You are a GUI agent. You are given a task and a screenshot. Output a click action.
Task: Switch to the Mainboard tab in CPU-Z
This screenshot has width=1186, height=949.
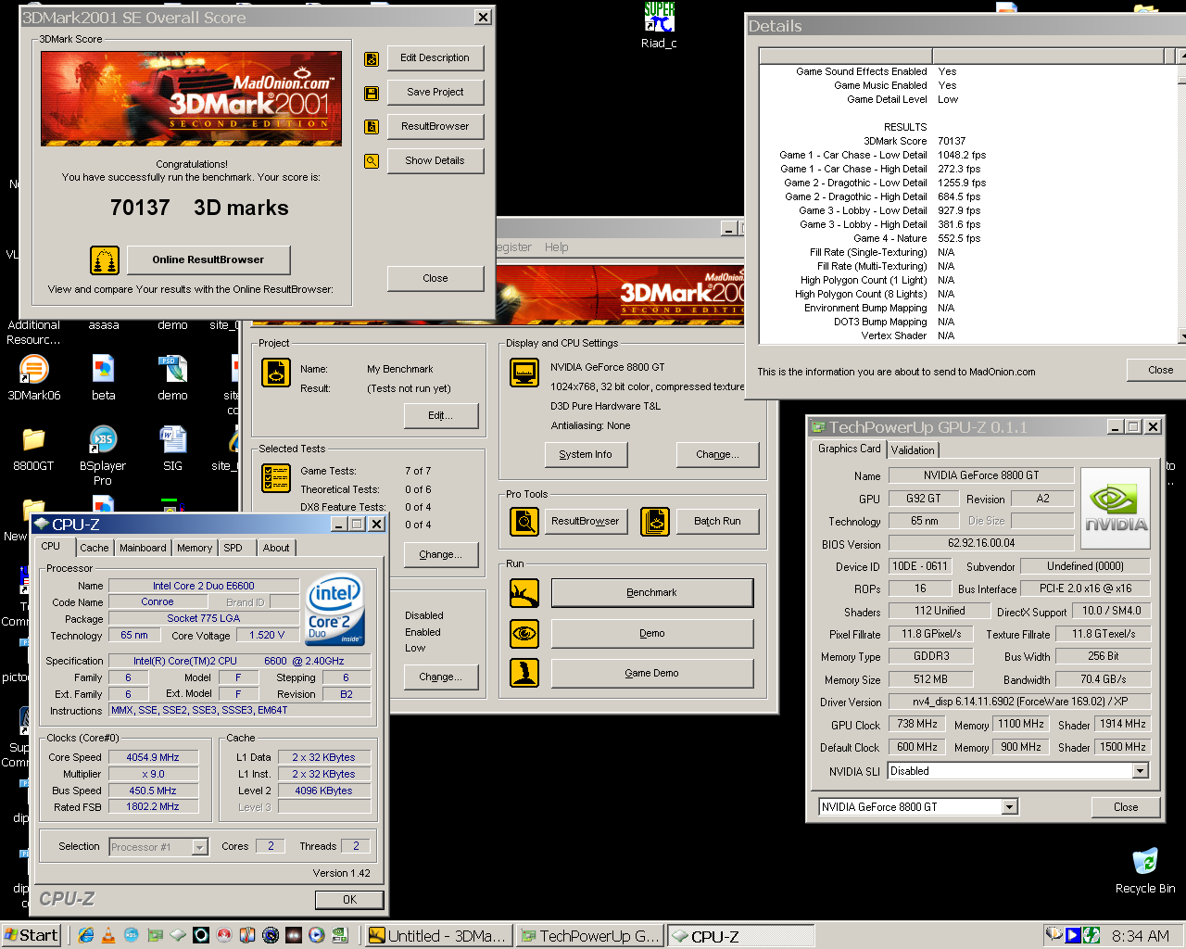click(143, 548)
